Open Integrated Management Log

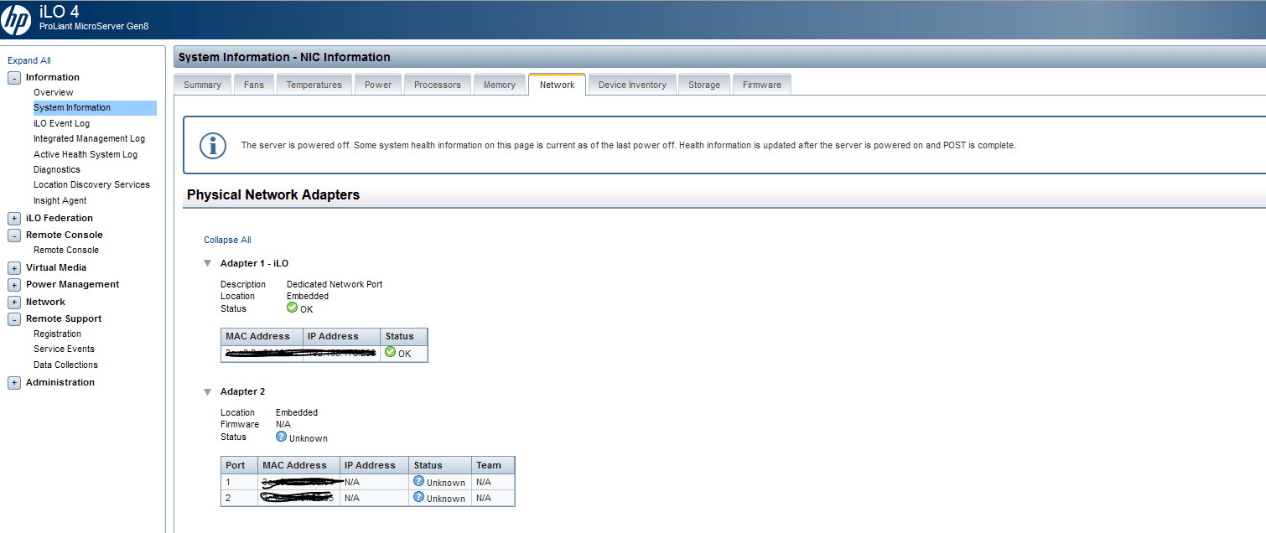pyautogui.click(x=89, y=138)
